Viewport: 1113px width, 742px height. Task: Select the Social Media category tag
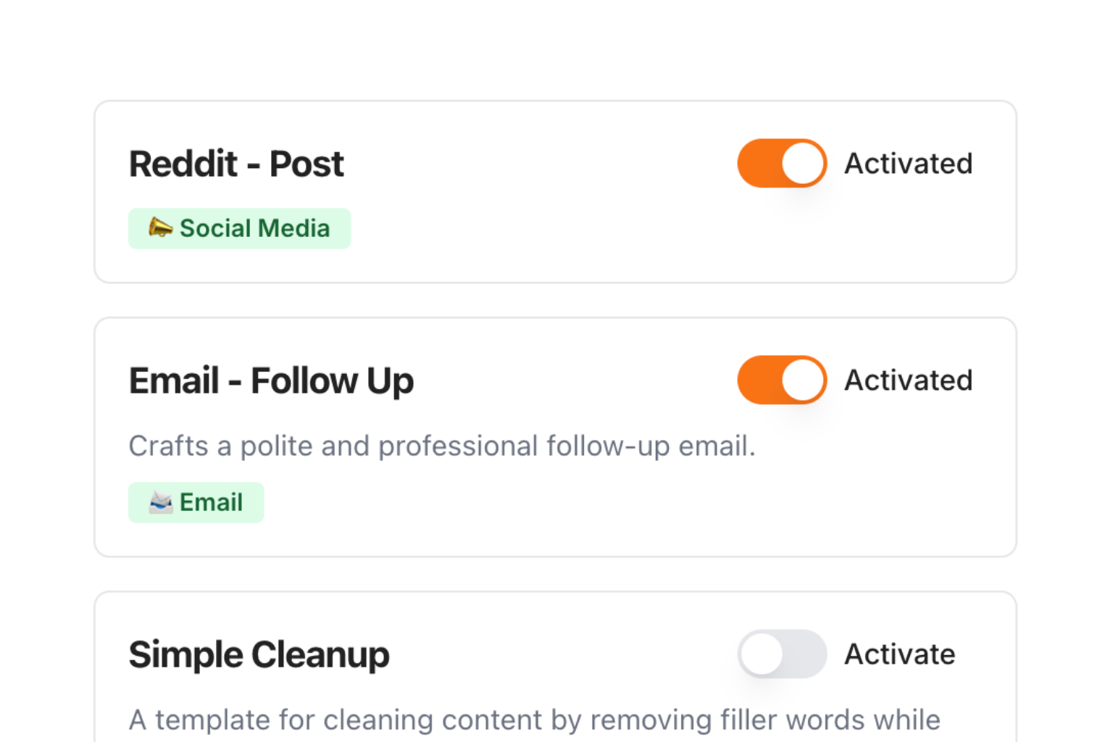(240, 228)
